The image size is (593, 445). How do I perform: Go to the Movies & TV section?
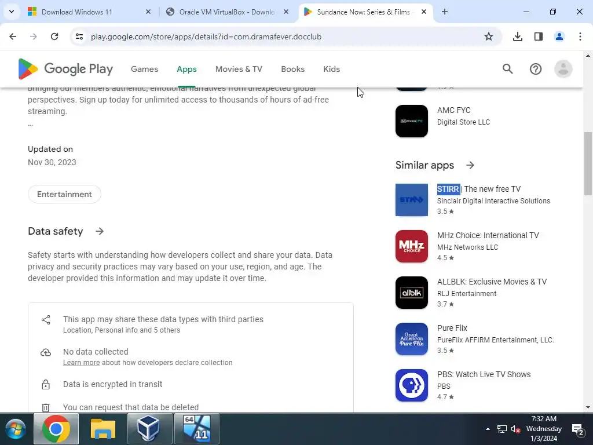point(239,70)
